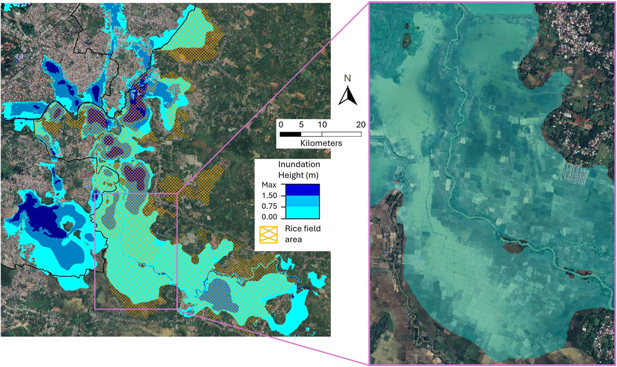Viewport: 617px width, 367px height.
Task: Click the 'N' north label
Action: pyautogui.click(x=348, y=79)
